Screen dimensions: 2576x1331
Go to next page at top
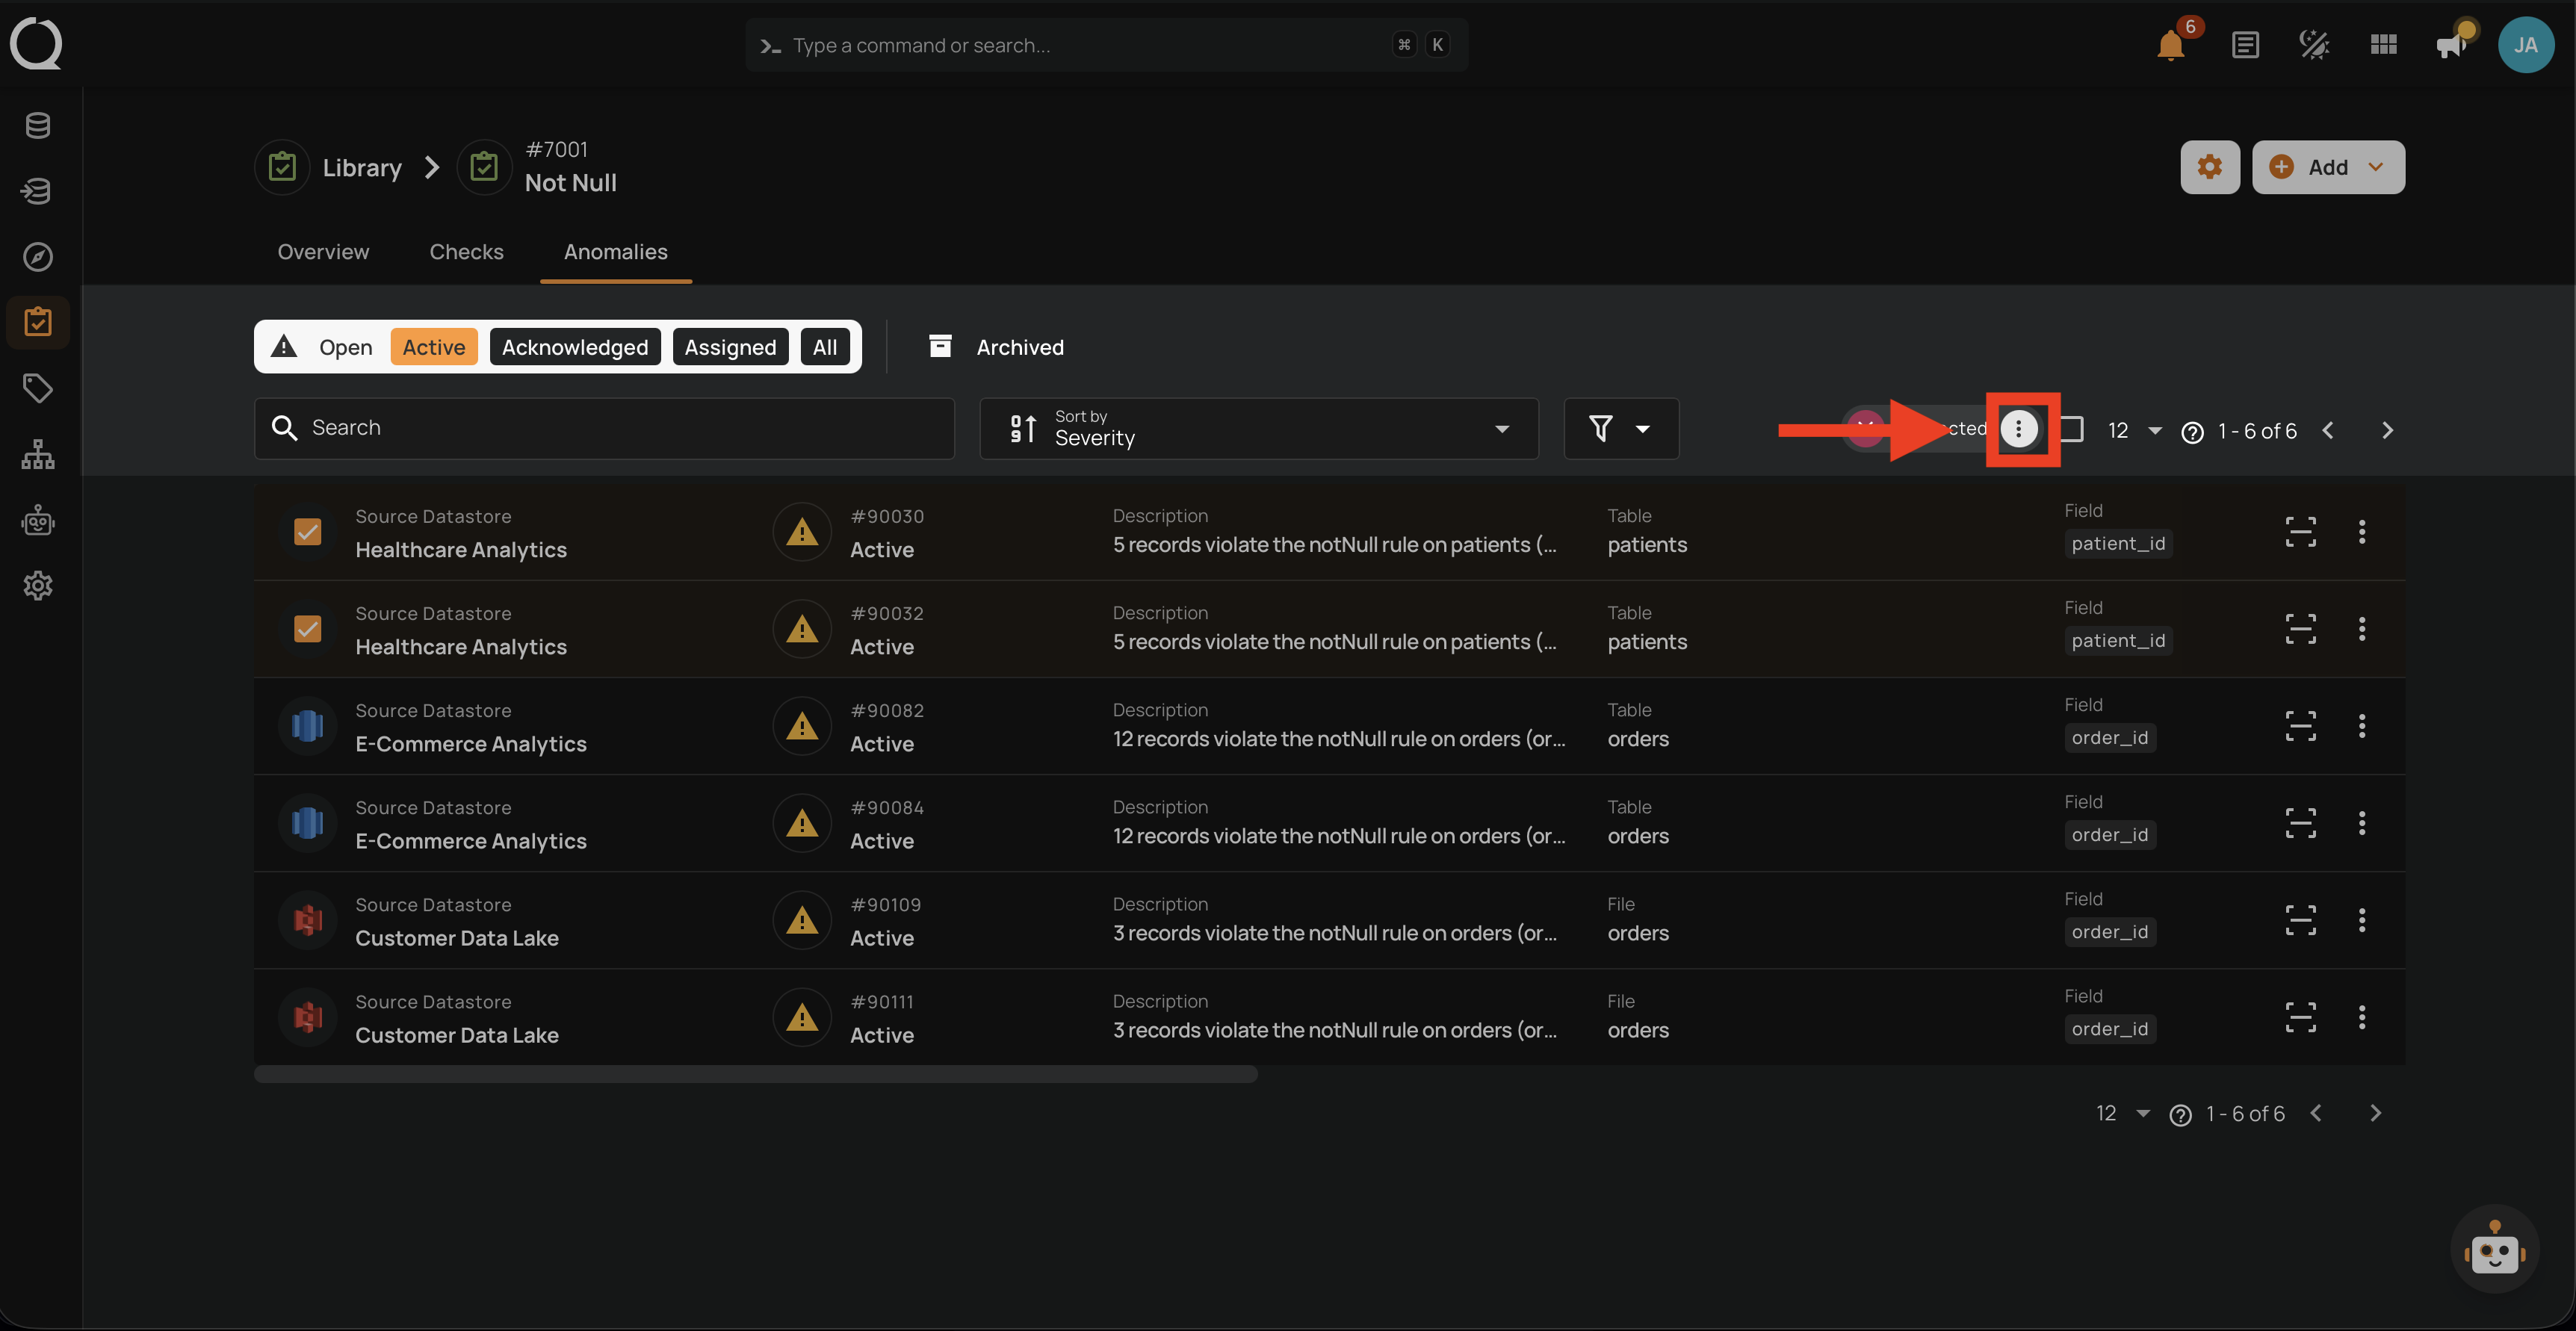(2387, 431)
